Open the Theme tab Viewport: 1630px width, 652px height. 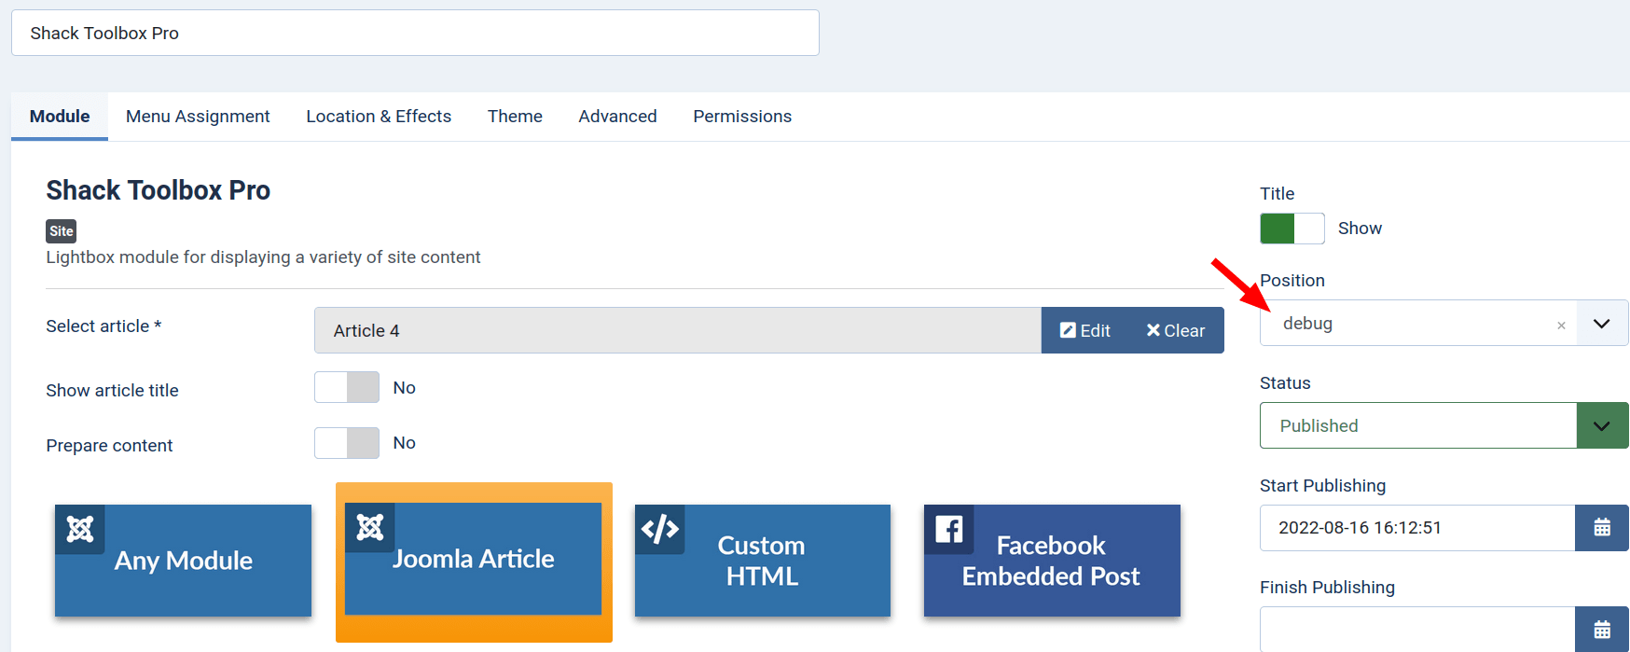[x=515, y=117]
